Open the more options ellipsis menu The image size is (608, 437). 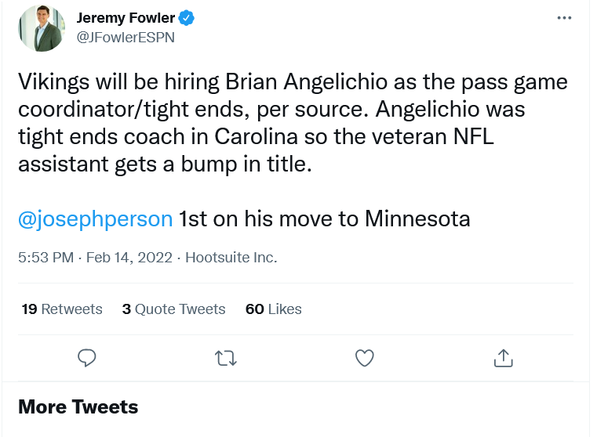[564, 18]
